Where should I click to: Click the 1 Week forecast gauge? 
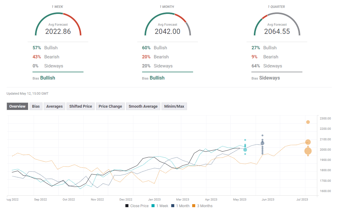point(58,25)
